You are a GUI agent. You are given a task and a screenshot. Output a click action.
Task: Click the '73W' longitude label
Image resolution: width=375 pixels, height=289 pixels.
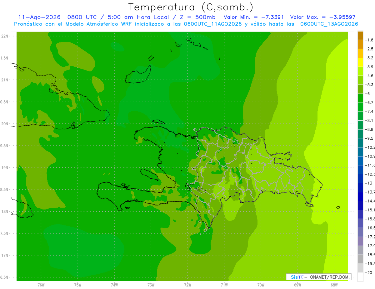coord(151,285)
